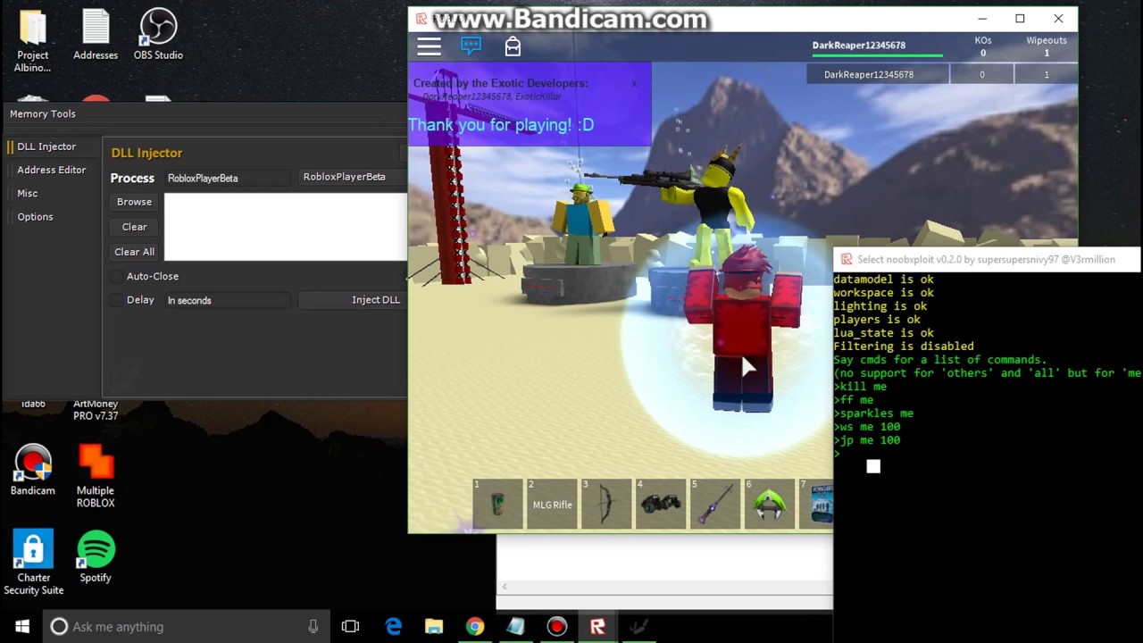
Task: Open the Misc tab
Action: [x=28, y=193]
